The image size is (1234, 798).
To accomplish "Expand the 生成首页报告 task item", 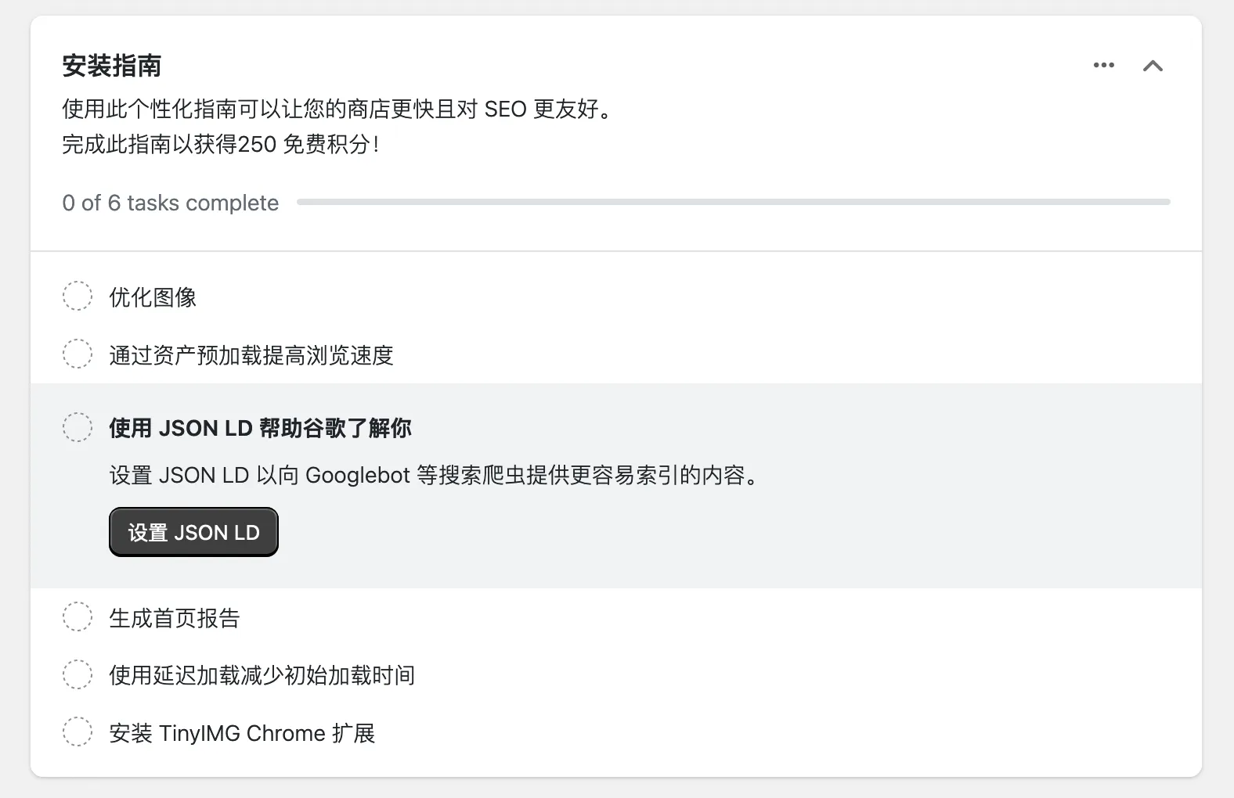I will click(175, 618).
